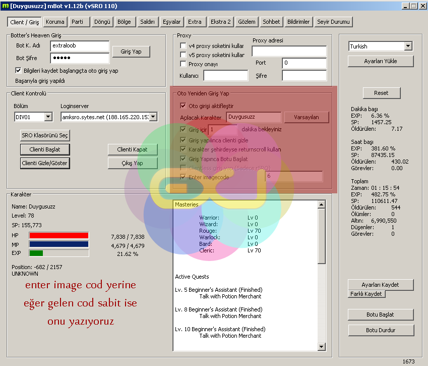
Task: Click the Varsayılan button
Action: (x=307, y=117)
